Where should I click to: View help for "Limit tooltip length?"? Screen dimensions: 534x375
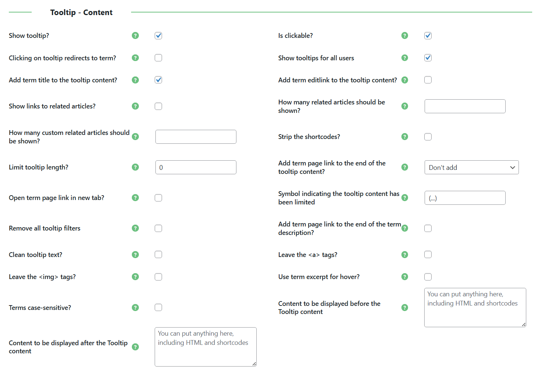click(x=135, y=167)
